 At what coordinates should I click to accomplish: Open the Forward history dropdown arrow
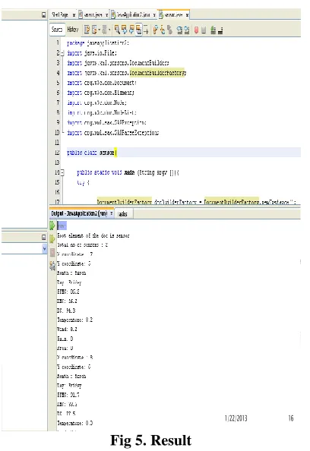pyautogui.click(x=109, y=30)
